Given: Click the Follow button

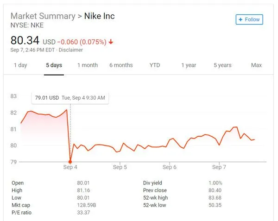Looking at the screenshot, I should 249,19.
